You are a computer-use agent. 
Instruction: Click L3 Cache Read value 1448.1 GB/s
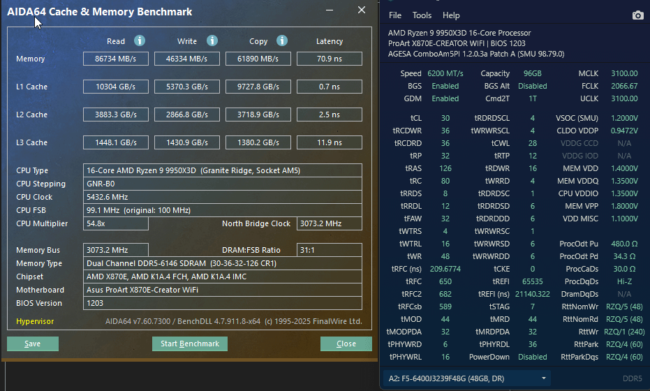click(x=116, y=142)
